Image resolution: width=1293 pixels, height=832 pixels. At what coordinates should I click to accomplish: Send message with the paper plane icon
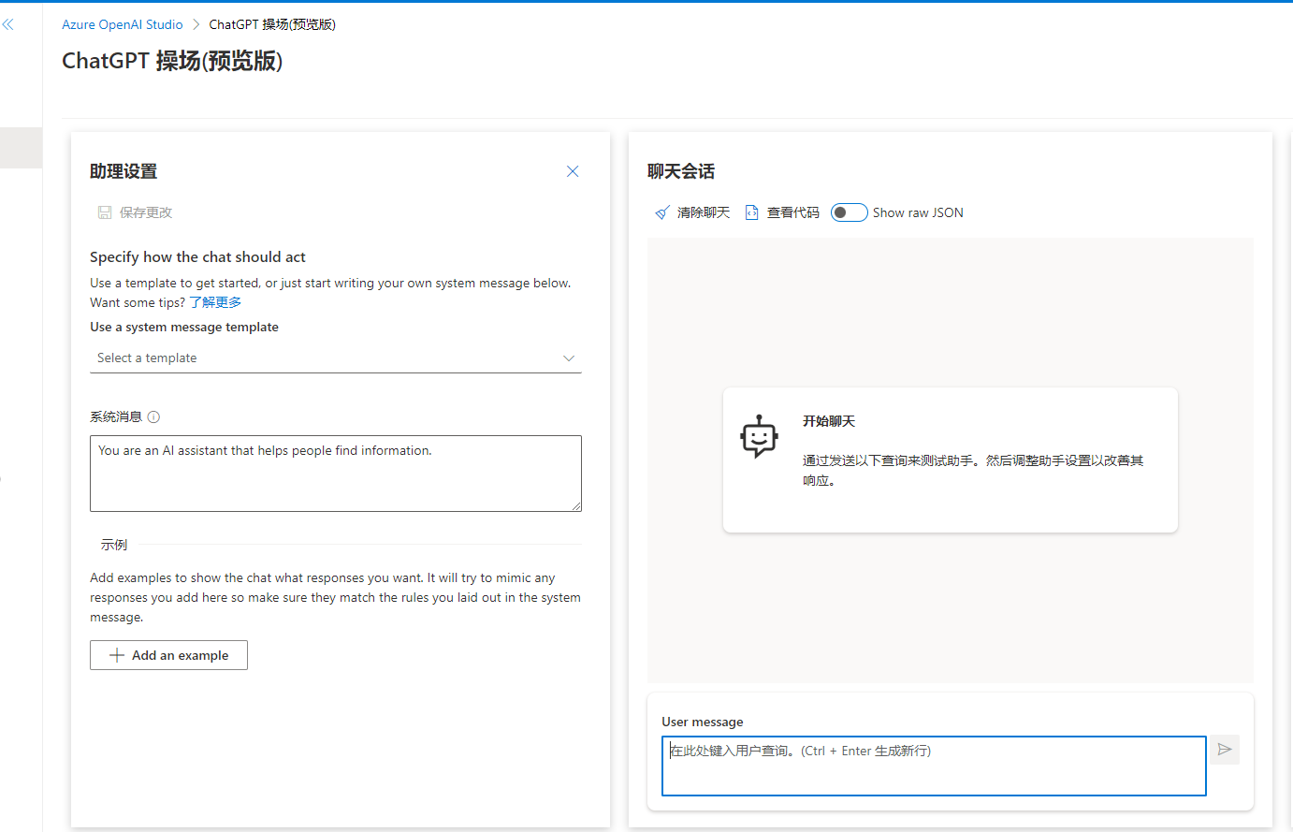pos(1225,750)
